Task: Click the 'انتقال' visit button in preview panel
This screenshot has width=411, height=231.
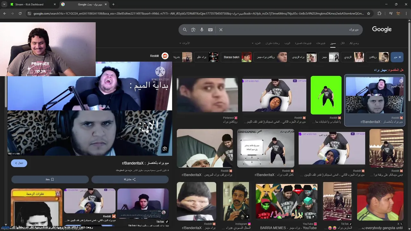Action: pos(19,163)
